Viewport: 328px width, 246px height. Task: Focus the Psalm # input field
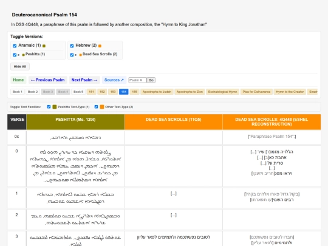pos(137,80)
